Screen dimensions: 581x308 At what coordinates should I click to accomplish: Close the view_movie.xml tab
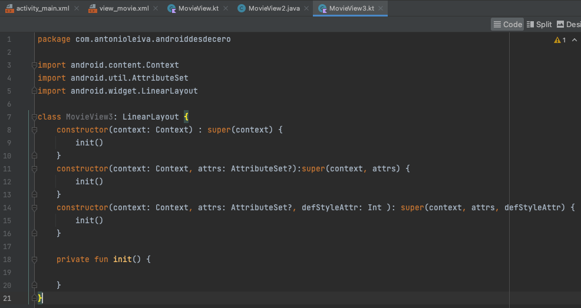click(156, 8)
